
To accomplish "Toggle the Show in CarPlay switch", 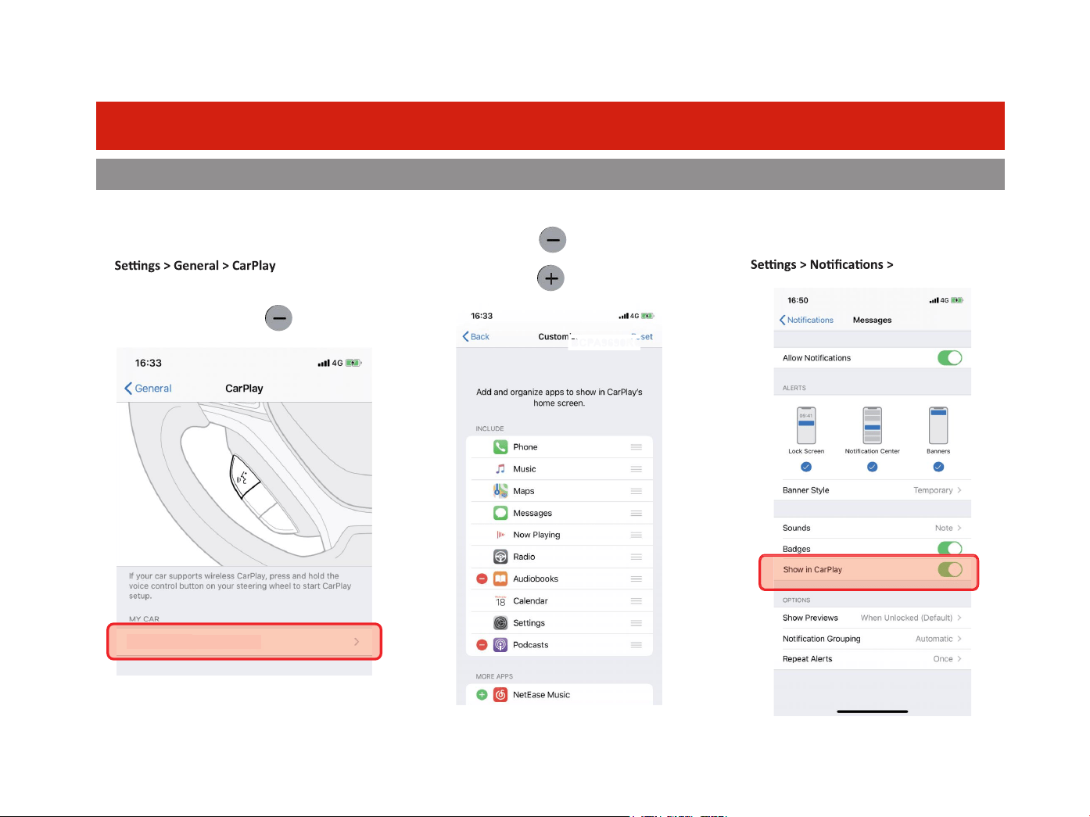I will tap(950, 569).
